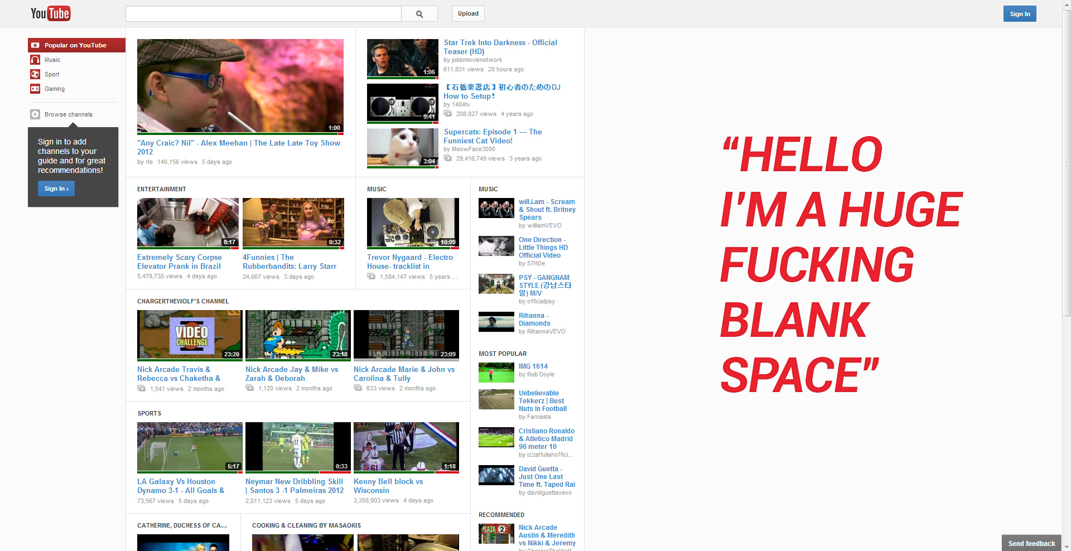Open the Trevor Nygaard Electro House thumbnail

[x=413, y=223]
